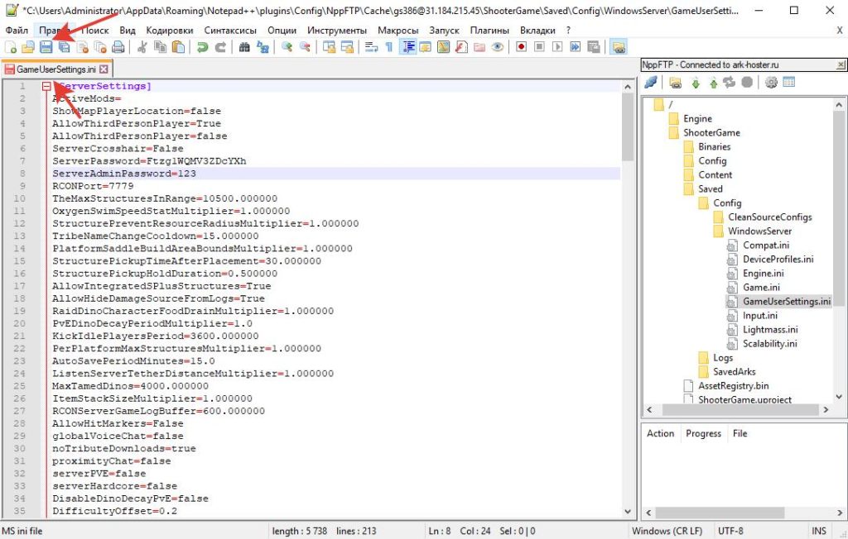Zoom in using the magnifier plus icon
This screenshot has height=539, width=848.
click(287, 47)
